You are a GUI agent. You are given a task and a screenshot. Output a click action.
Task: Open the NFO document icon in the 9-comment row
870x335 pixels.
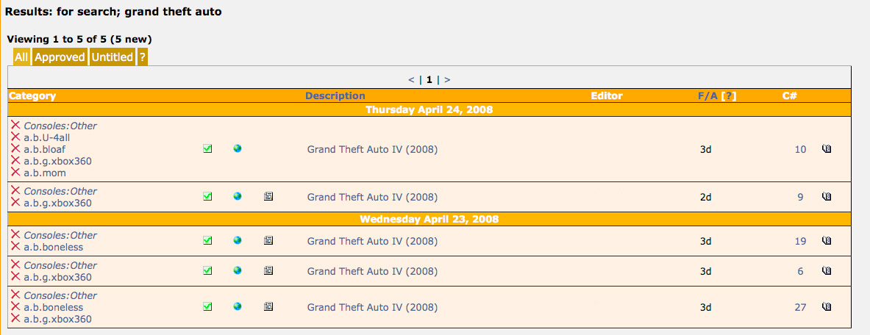coord(268,197)
